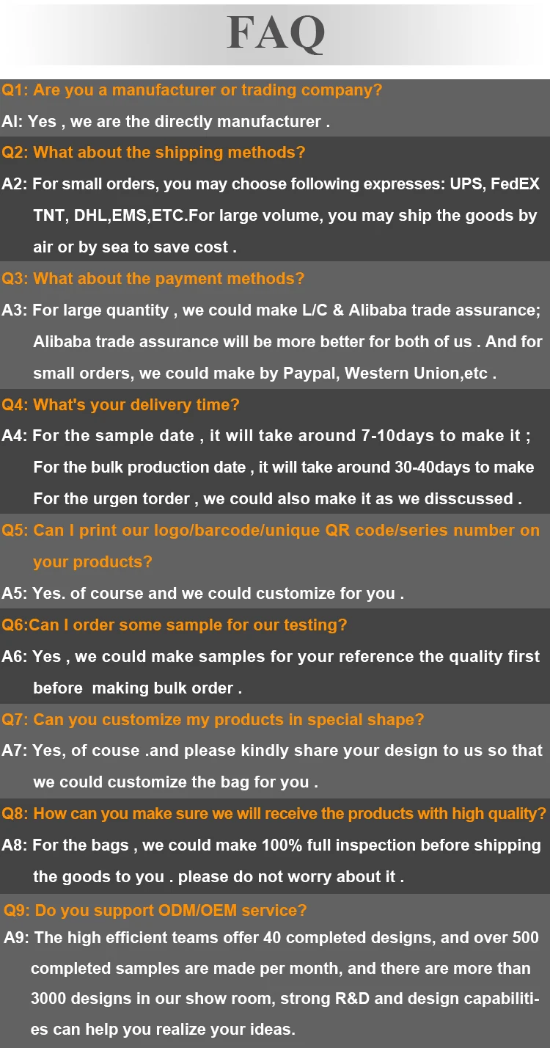Click the line 'air or by sea to save cost'
The height and width of the screenshot is (1048, 550).
pos(135,247)
